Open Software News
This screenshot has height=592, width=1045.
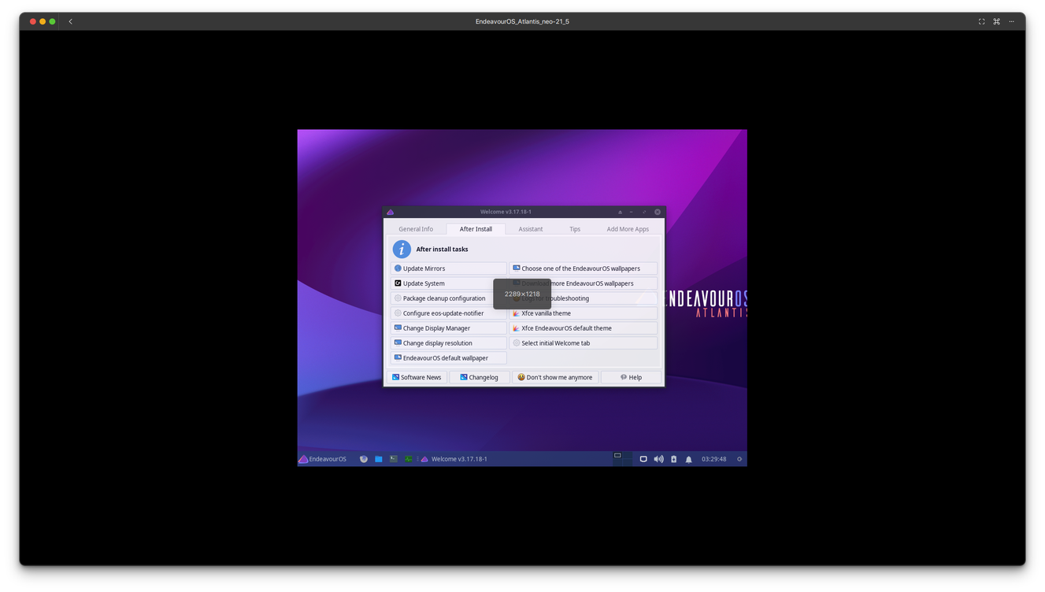(x=417, y=377)
